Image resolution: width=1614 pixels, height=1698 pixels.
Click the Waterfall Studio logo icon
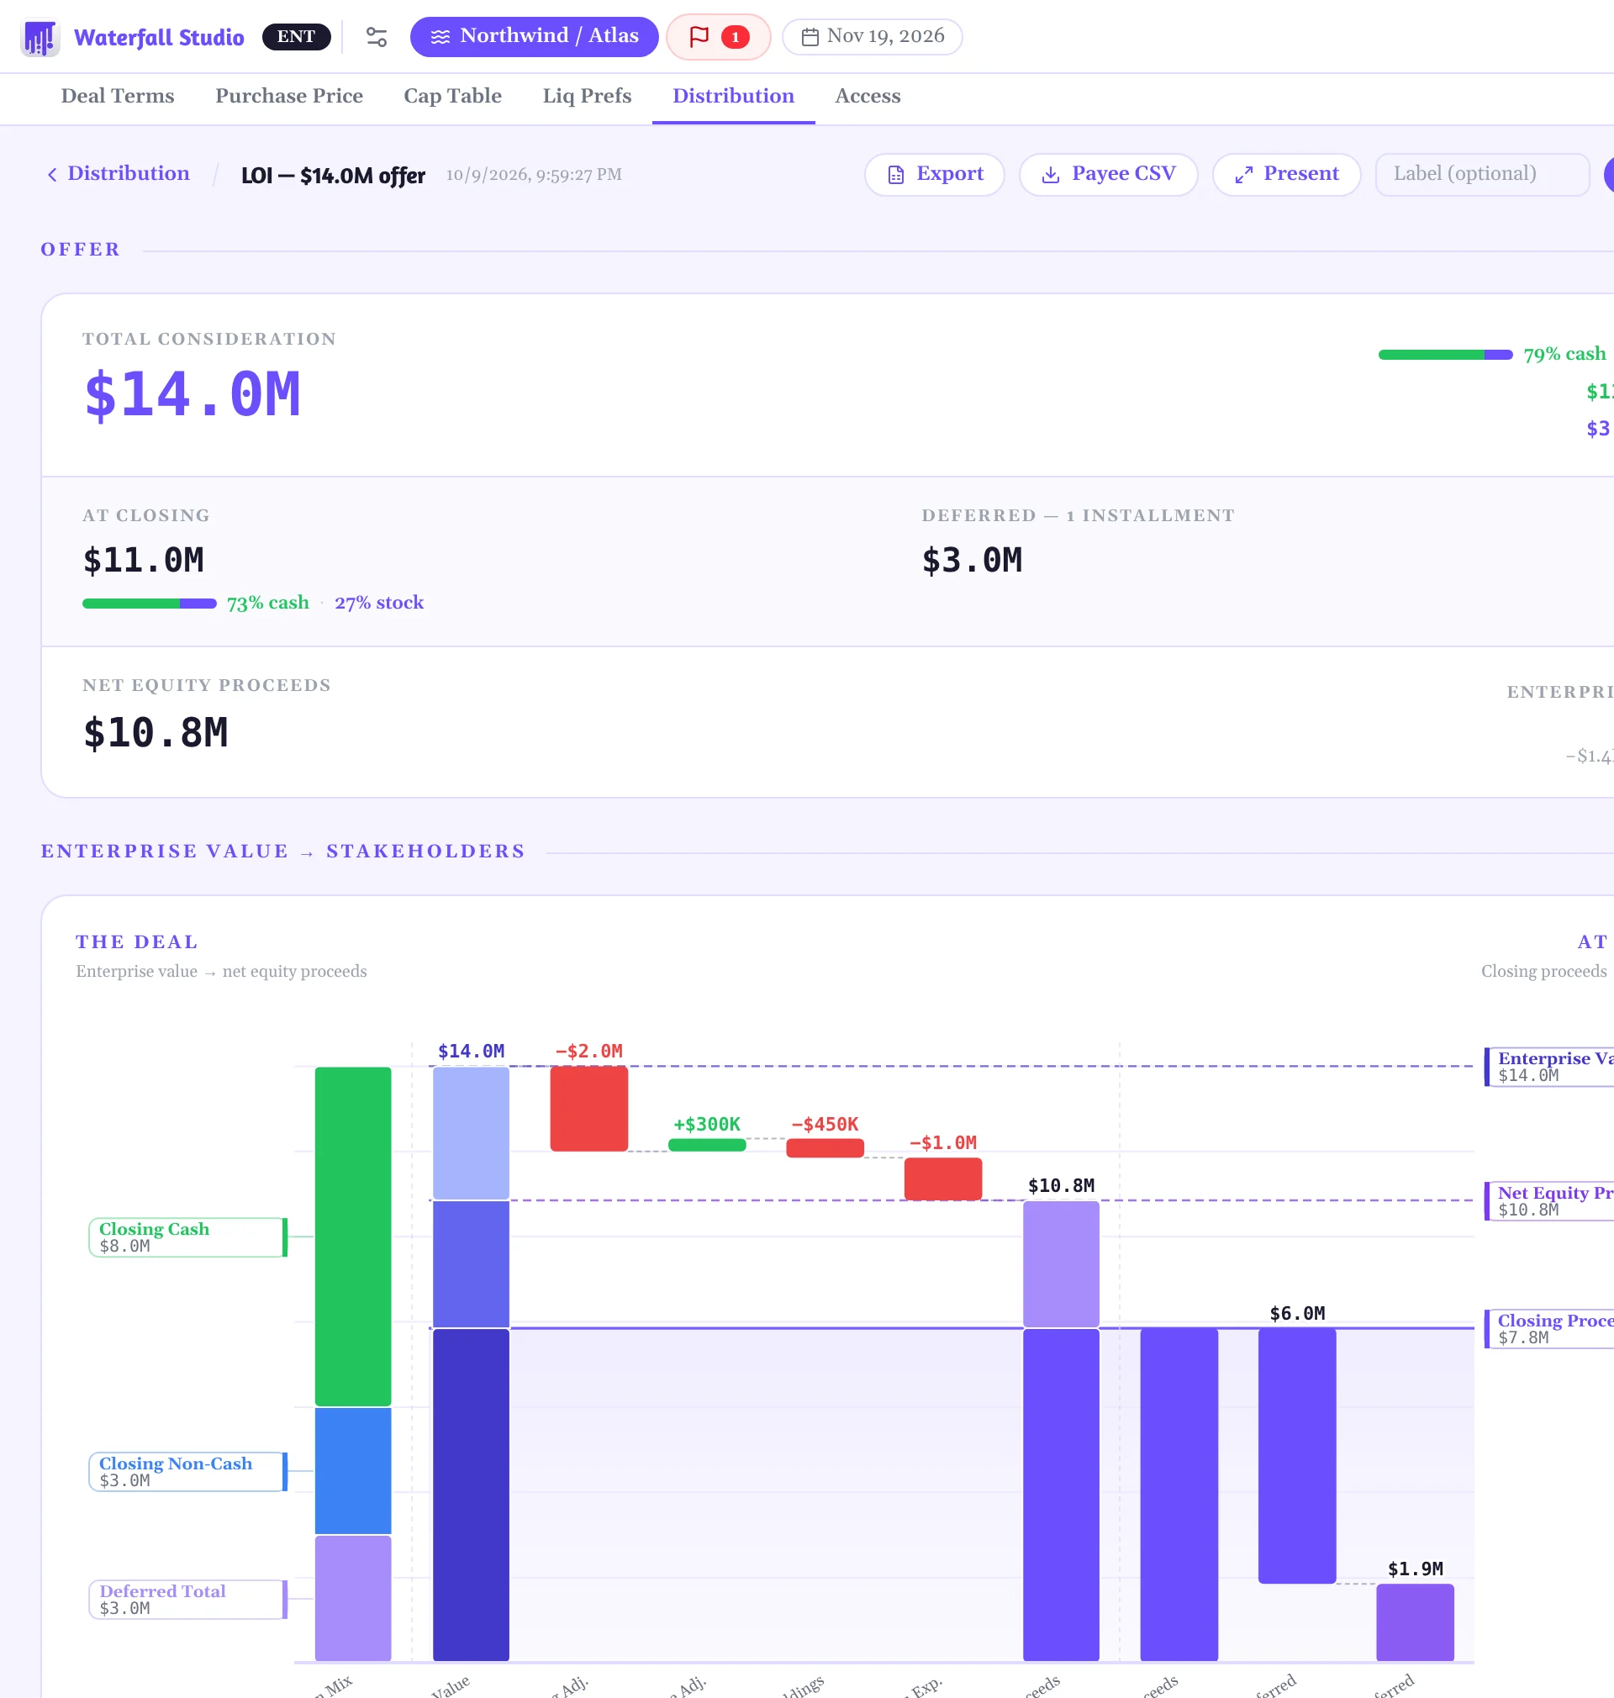(x=40, y=37)
